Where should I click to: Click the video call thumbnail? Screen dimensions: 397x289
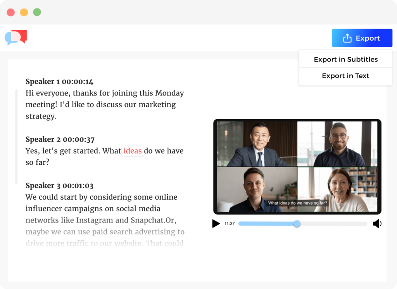297,166
